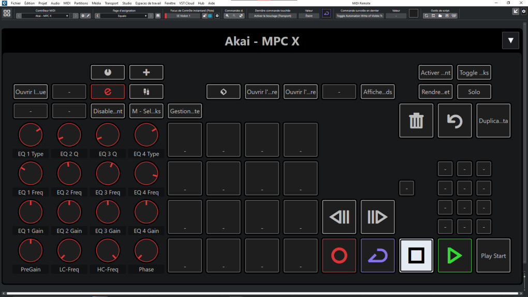The width and height of the screenshot is (528, 297).
Task: Open the MIDI Remote manager icon in Outils de script
Action: point(454,16)
